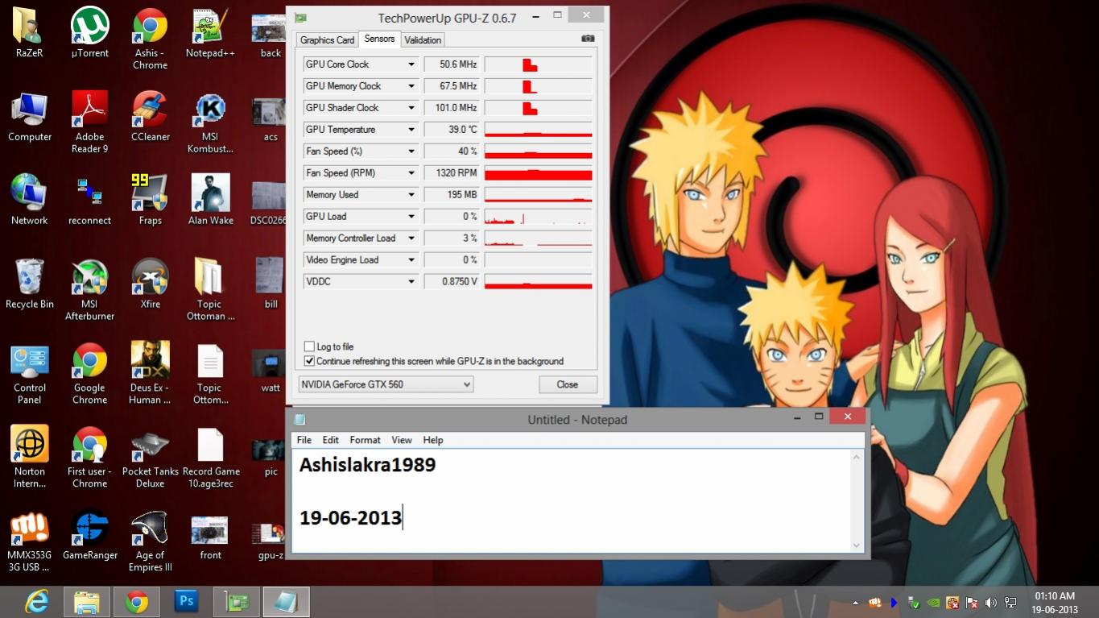Open the Recycle Bin
This screenshot has width=1099, height=618.
(30, 279)
